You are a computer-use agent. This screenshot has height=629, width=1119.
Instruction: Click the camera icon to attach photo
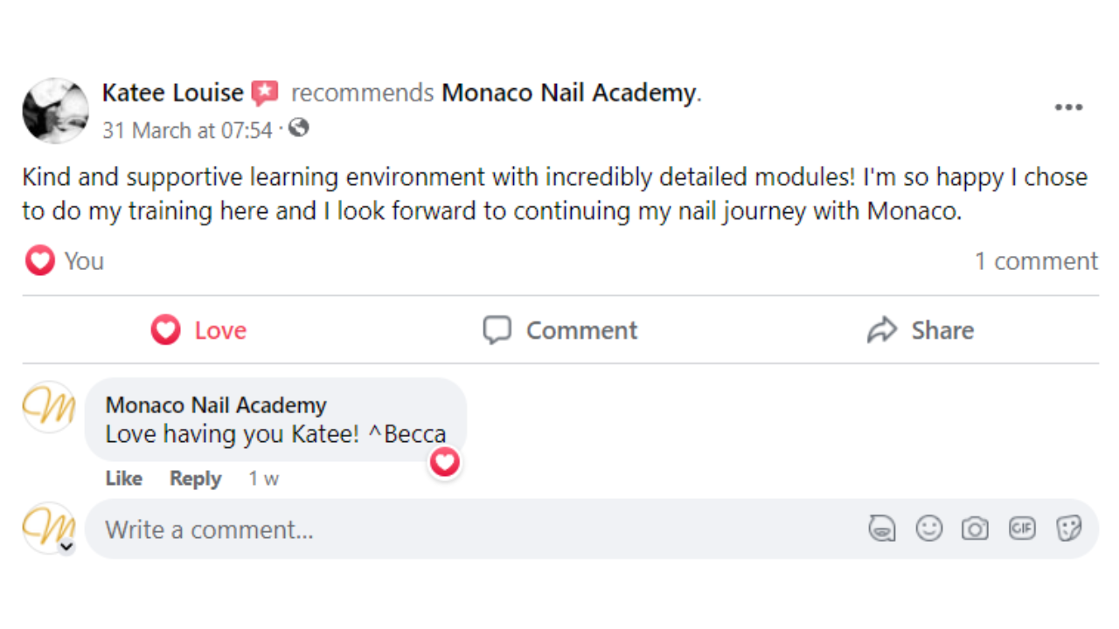975,529
